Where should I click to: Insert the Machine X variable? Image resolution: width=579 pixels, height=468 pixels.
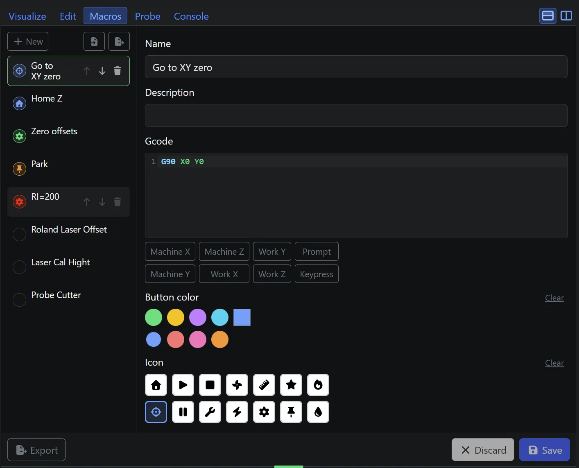click(x=170, y=251)
